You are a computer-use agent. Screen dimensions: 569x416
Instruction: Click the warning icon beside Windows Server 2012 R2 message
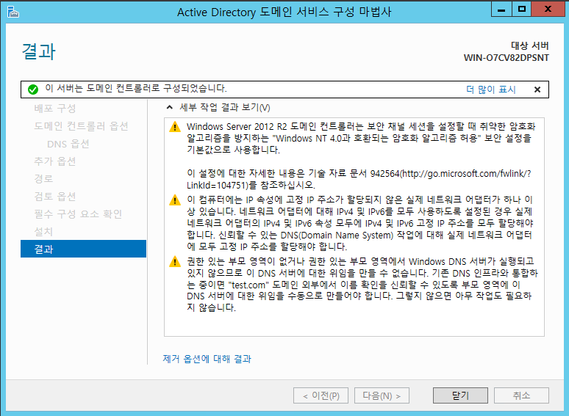pos(174,127)
